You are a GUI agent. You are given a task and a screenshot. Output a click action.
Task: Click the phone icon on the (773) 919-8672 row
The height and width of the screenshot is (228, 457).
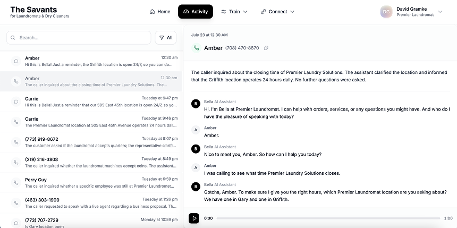point(16,142)
